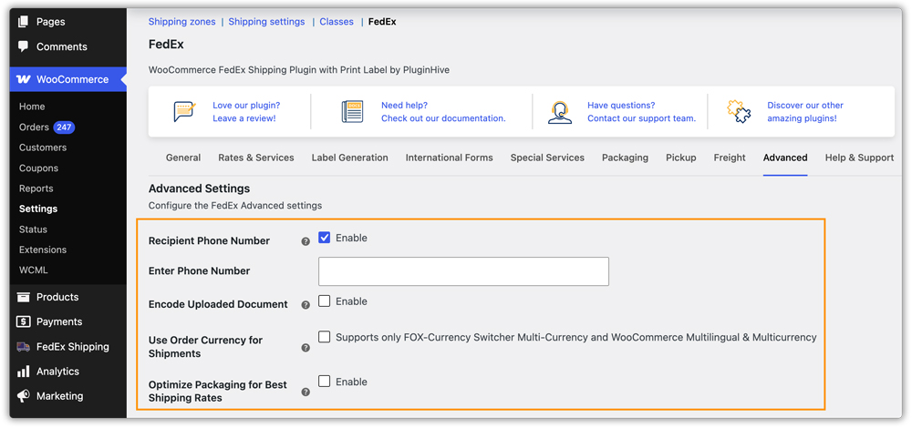Click the Analytics bar chart icon

click(24, 372)
